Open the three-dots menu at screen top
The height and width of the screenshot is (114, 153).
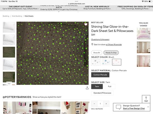pyautogui.click(x=76, y=1)
